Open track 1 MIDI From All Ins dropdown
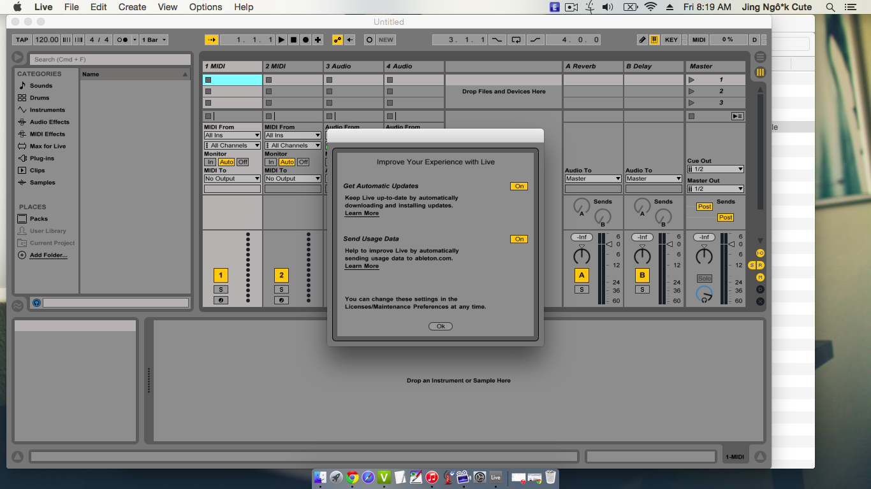This screenshot has width=871, height=489. 232,135
